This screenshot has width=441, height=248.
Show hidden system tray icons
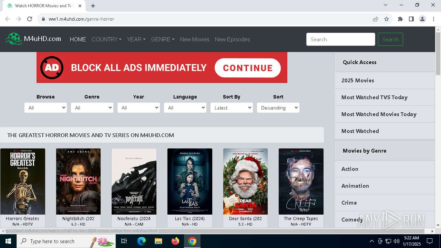[x=371, y=241]
